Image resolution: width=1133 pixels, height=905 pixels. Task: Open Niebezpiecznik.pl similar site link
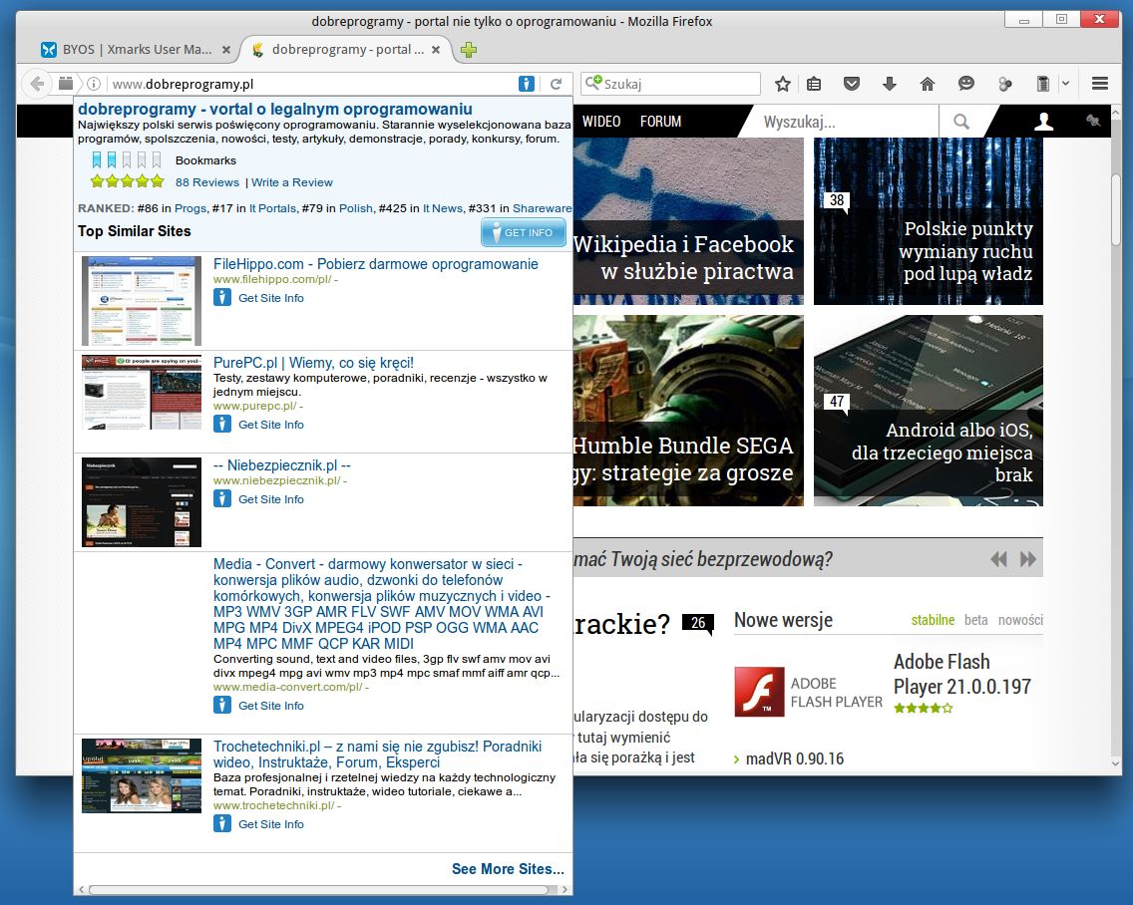[282, 465]
